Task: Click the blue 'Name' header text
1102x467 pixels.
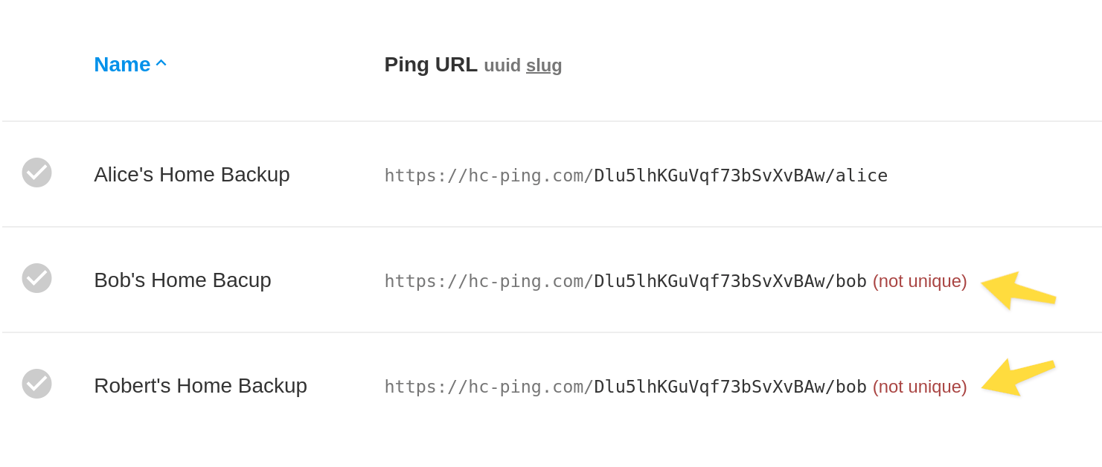Action: (122, 65)
